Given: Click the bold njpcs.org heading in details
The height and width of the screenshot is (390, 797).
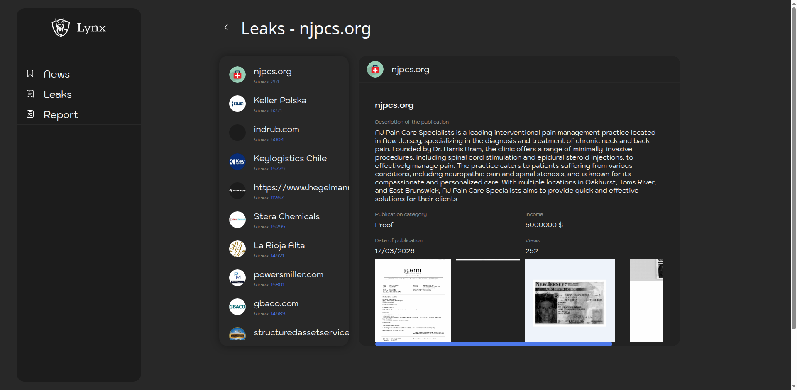Looking at the screenshot, I should click(394, 105).
